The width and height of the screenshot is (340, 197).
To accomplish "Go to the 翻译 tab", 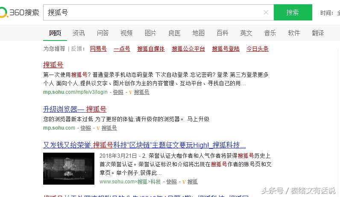I will 318,33.
